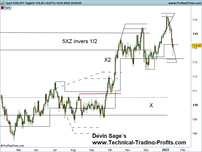Viewport: 202px width, 152px height.
Task: Click the 116 price axis label
Action: 195,20
